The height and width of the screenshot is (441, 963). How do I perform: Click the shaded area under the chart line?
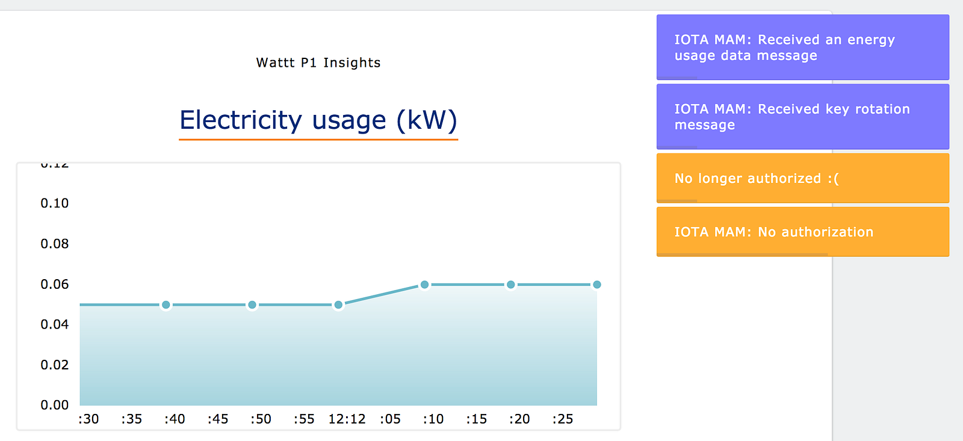pos(338,361)
